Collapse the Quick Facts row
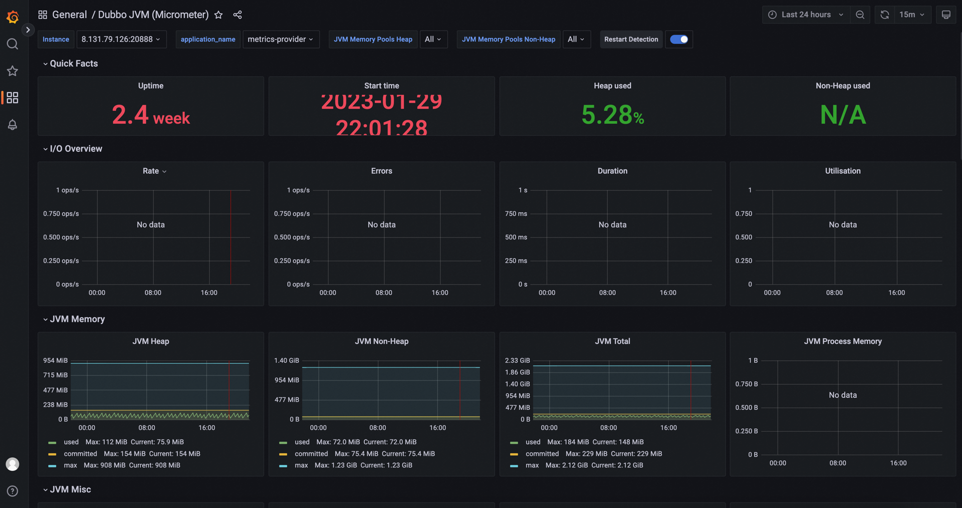Image resolution: width=962 pixels, height=508 pixels. click(73, 64)
